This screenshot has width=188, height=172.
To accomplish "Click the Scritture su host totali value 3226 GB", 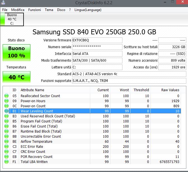I will (172, 47).
